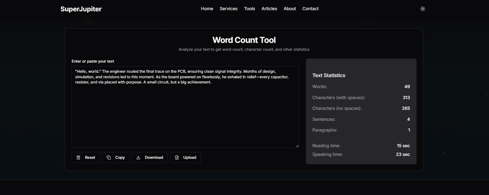The image size is (489, 195).
Task: Click the Speaking time value 23 sec
Action: [403, 154]
